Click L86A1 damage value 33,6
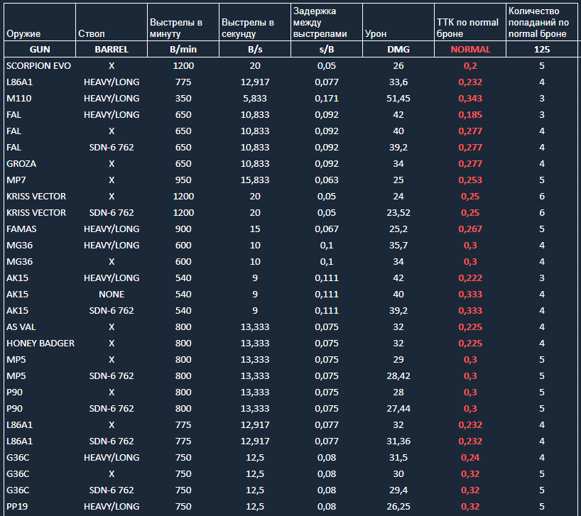This screenshot has height=516, width=581. pos(398,82)
